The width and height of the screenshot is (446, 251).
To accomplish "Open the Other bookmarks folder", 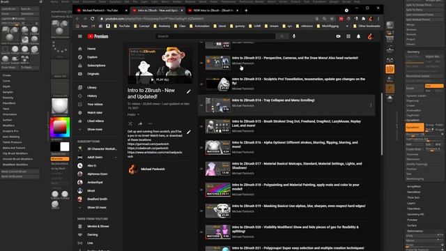I will click(x=367, y=26).
